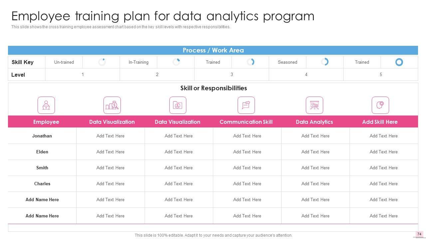Click the employee at laptop icon
The image size is (426, 239).
[x=46, y=105]
